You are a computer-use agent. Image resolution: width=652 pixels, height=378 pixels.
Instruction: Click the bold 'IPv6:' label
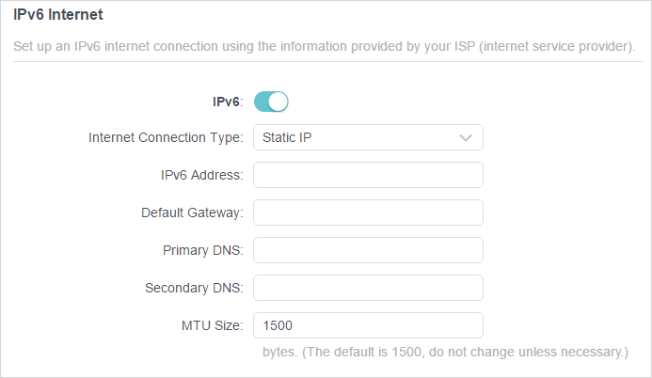pos(228,102)
